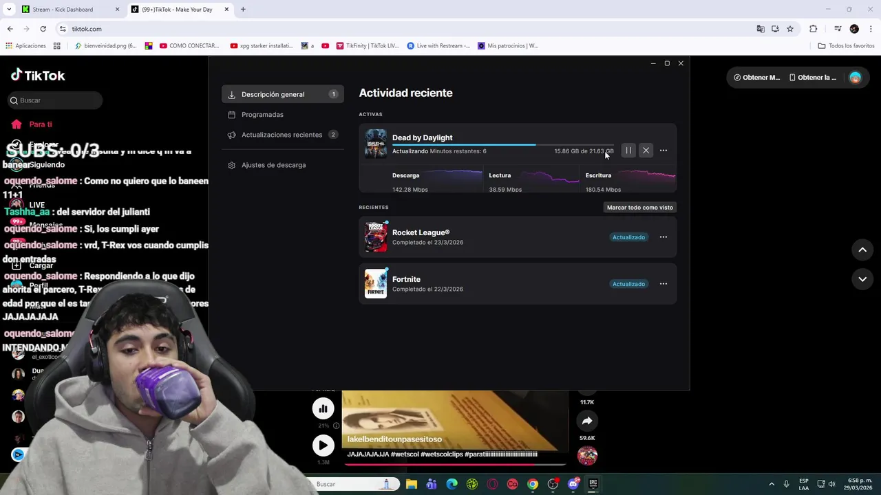Screen dimensions: 881x495
Task: Pause the Dead by Daylight download
Action: pos(628,151)
